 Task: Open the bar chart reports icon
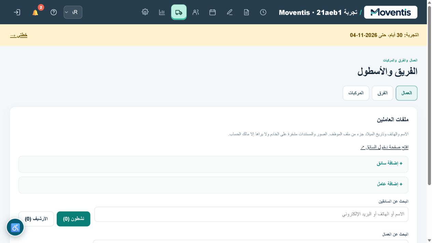point(162,12)
